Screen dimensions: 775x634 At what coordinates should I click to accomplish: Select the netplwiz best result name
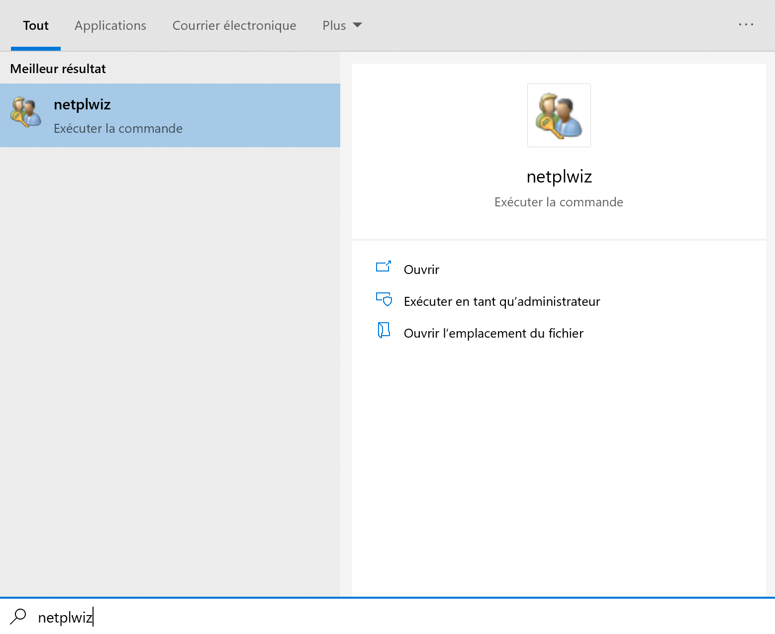tap(82, 104)
